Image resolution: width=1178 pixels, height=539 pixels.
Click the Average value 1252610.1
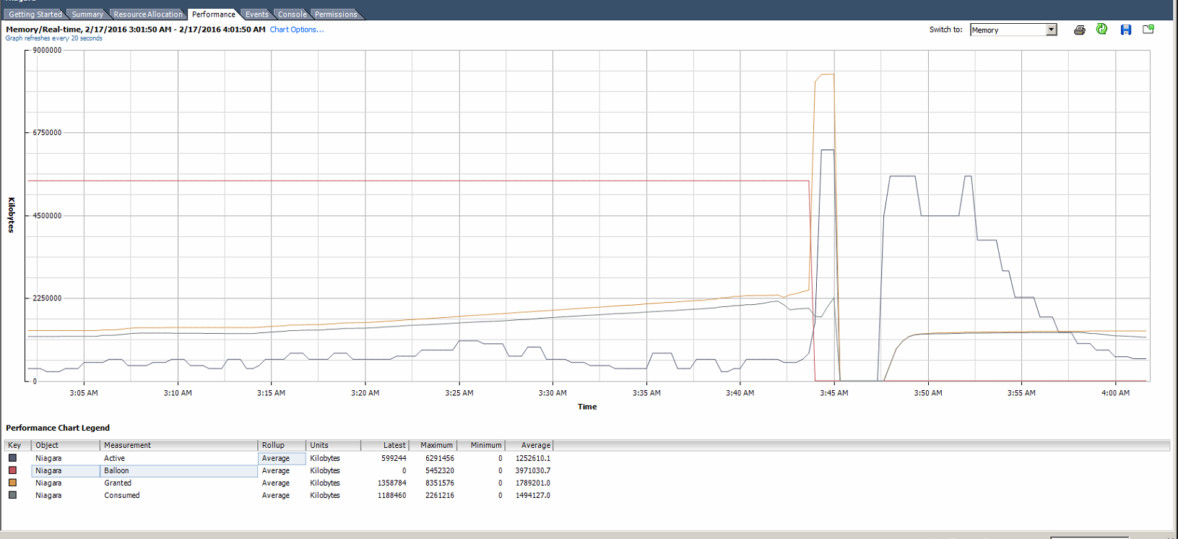532,458
